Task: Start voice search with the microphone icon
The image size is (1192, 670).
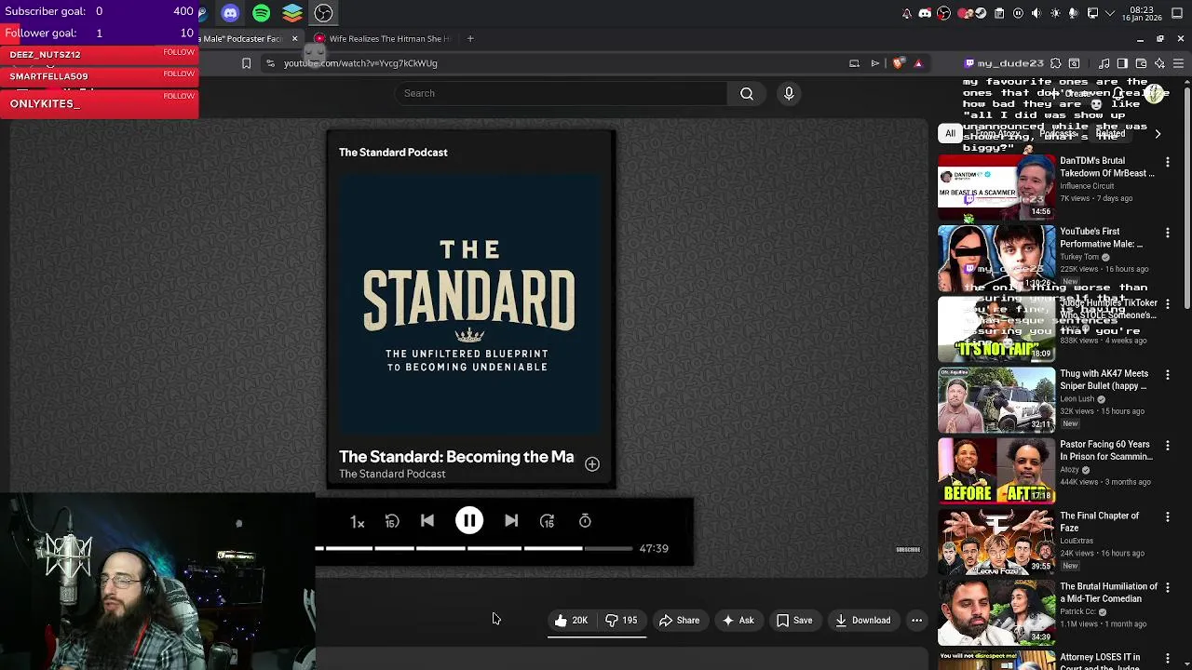Action: (789, 93)
